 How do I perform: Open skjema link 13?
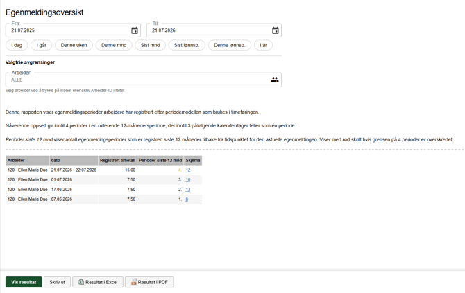point(187,190)
